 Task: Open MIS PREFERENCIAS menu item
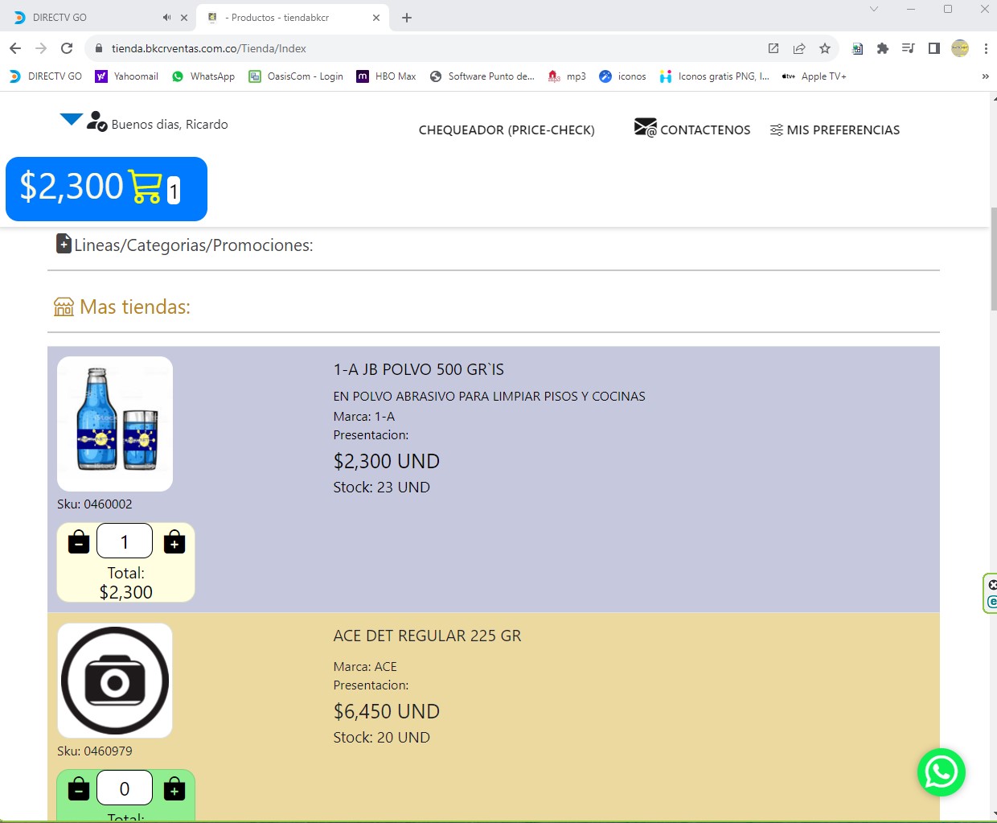843,130
